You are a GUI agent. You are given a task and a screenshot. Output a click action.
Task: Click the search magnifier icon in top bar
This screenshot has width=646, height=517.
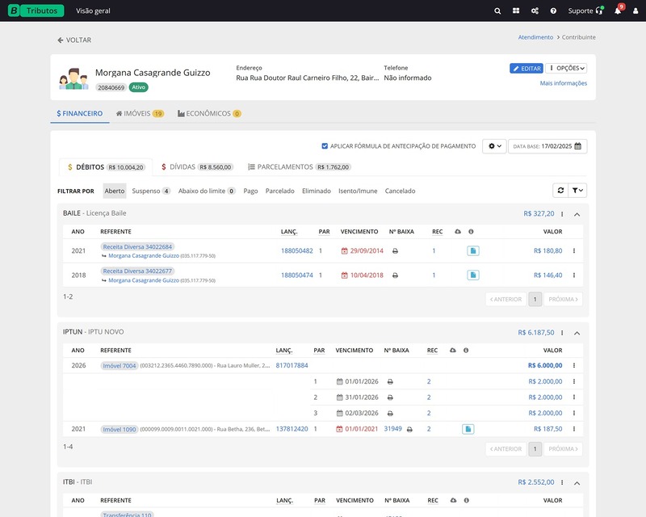click(497, 11)
